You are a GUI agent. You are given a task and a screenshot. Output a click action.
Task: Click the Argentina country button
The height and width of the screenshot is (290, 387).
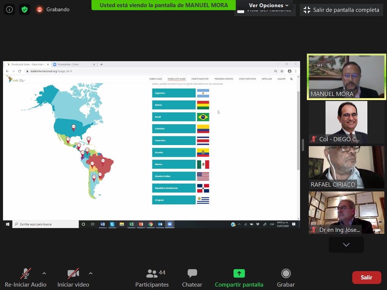point(174,93)
